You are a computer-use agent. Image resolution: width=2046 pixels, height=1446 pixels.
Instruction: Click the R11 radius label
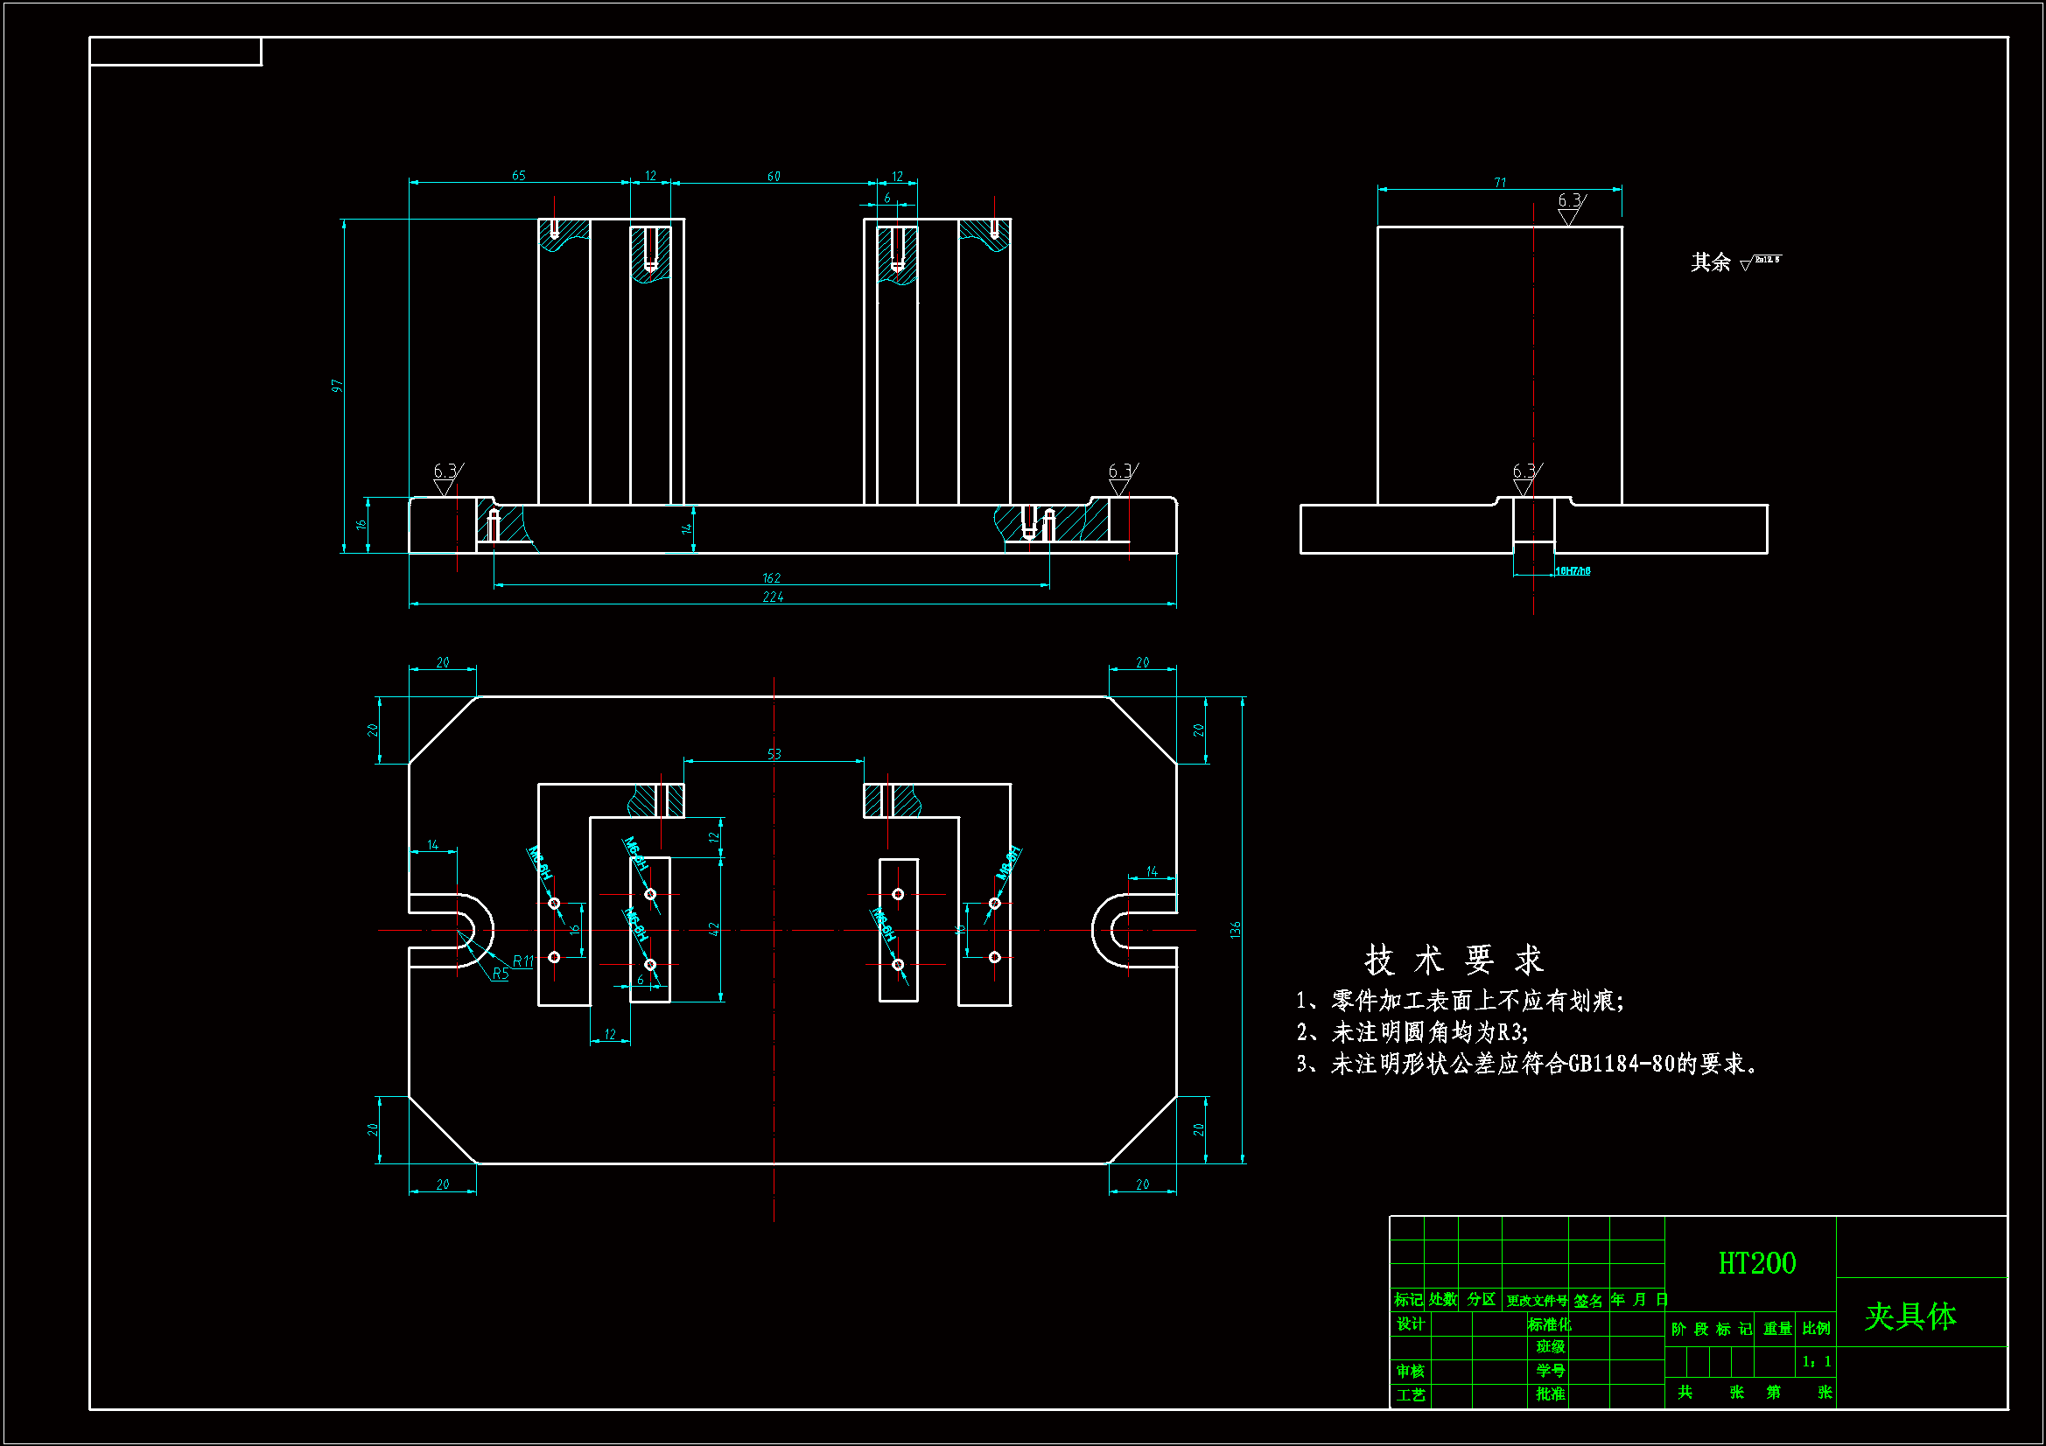point(522,961)
